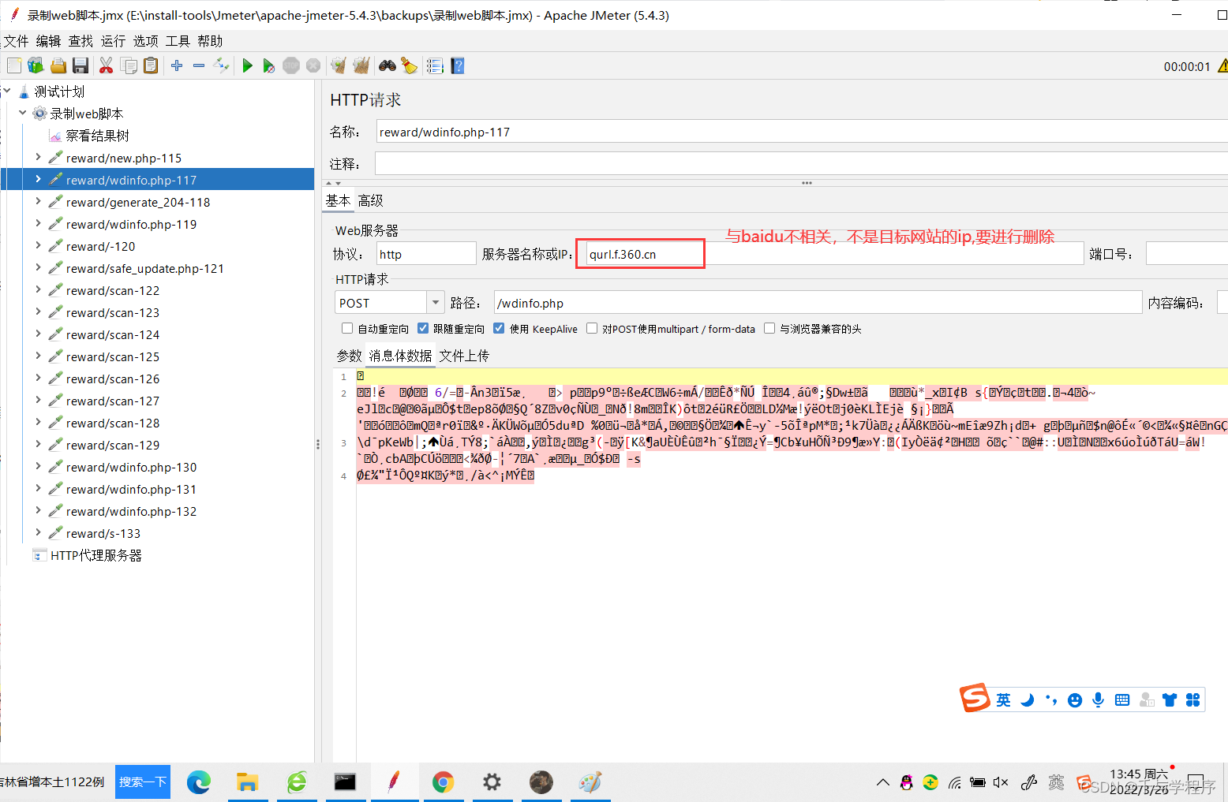Toggle 跟随重定向 checkbox
Image resolution: width=1228 pixels, height=802 pixels.
pyautogui.click(x=423, y=328)
